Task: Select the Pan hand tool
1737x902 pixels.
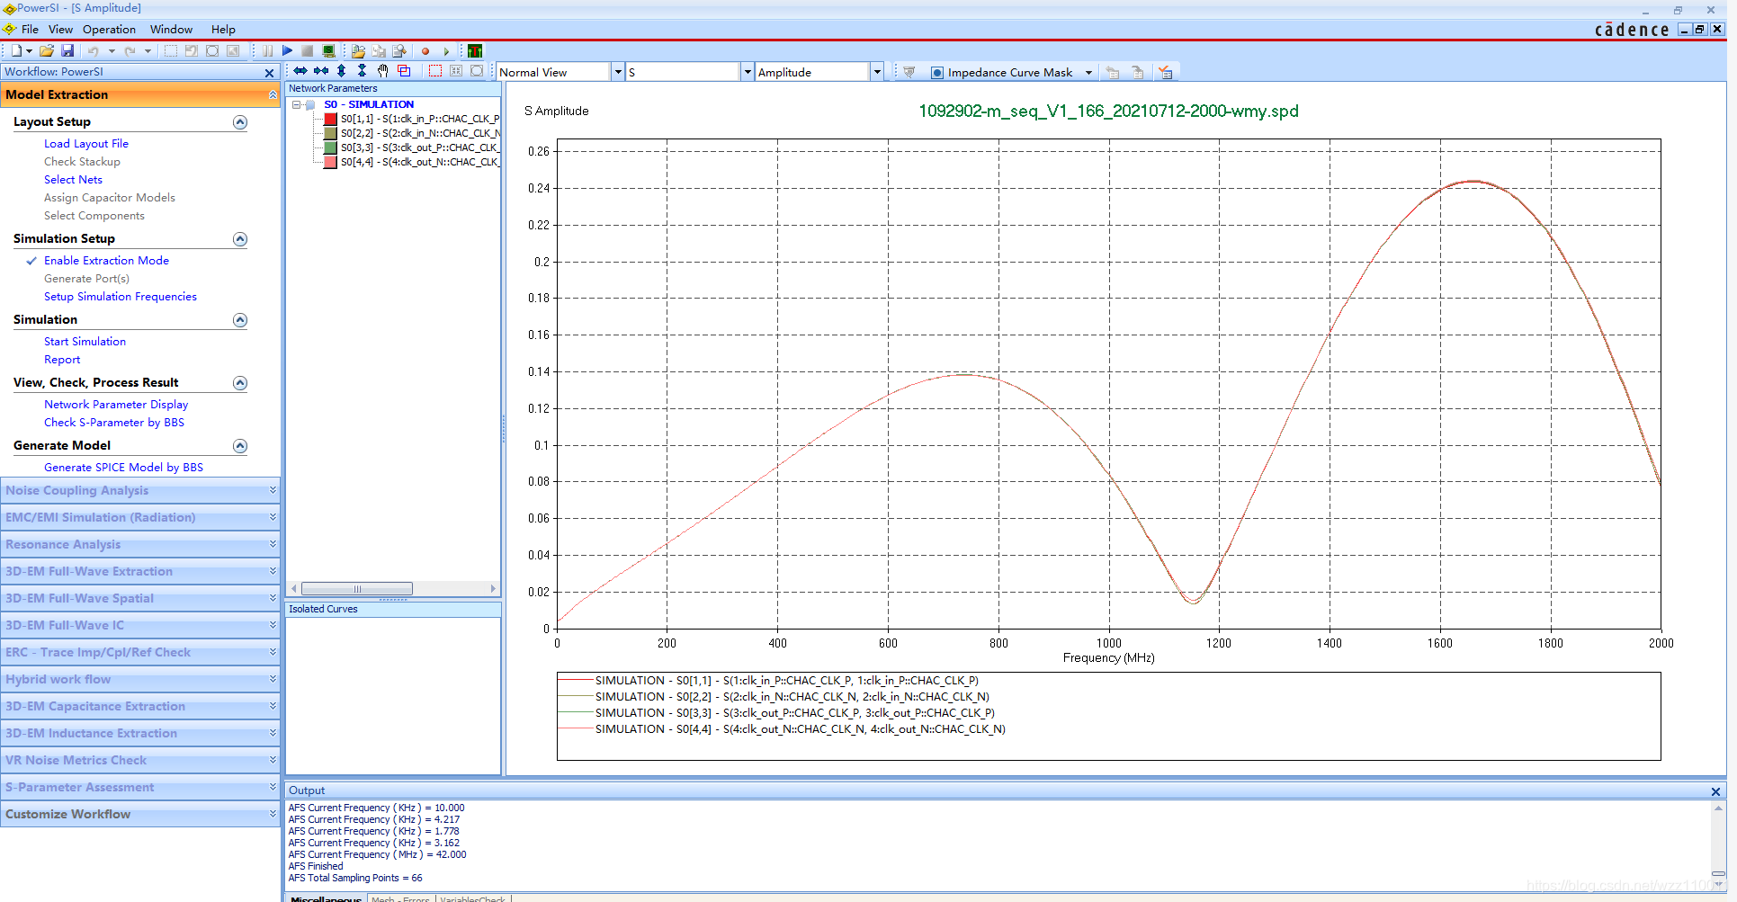Action: pyautogui.click(x=382, y=71)
